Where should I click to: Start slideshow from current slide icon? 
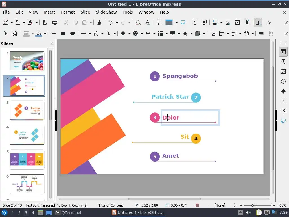click(204, 22)
